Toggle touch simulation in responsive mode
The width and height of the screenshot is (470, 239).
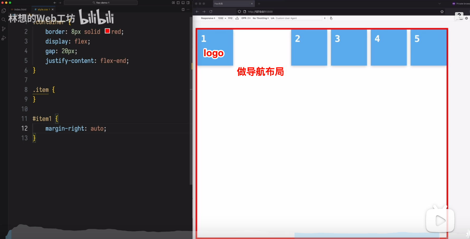point(331,18)
